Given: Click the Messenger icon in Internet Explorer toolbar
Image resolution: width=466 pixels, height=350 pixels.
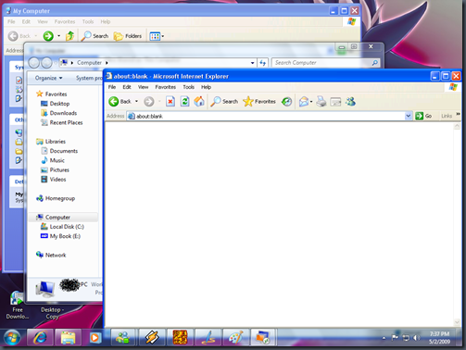Looking at the screenshot, I should (x=351, y=101).
